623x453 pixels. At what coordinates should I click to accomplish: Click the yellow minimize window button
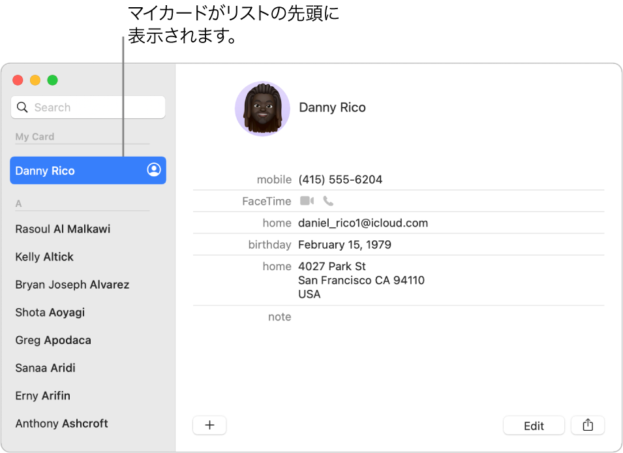tap(35, 80)
